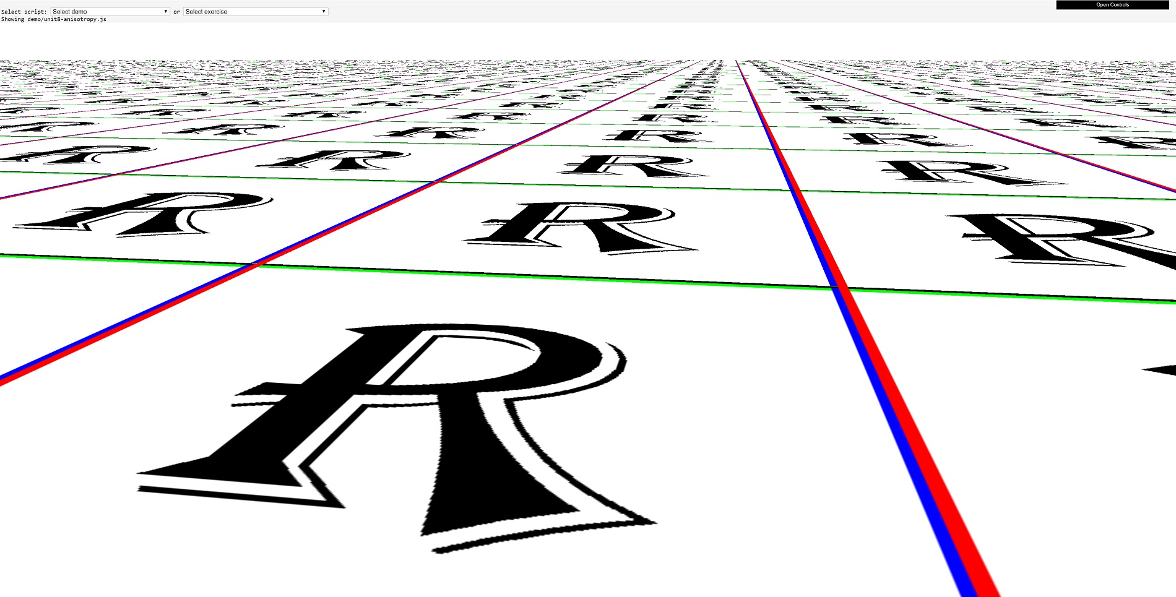Click where the right red-blue stripe crosses the nearest green line
This screenshot has width=1176, height=597.
click(x=839, y=288)
